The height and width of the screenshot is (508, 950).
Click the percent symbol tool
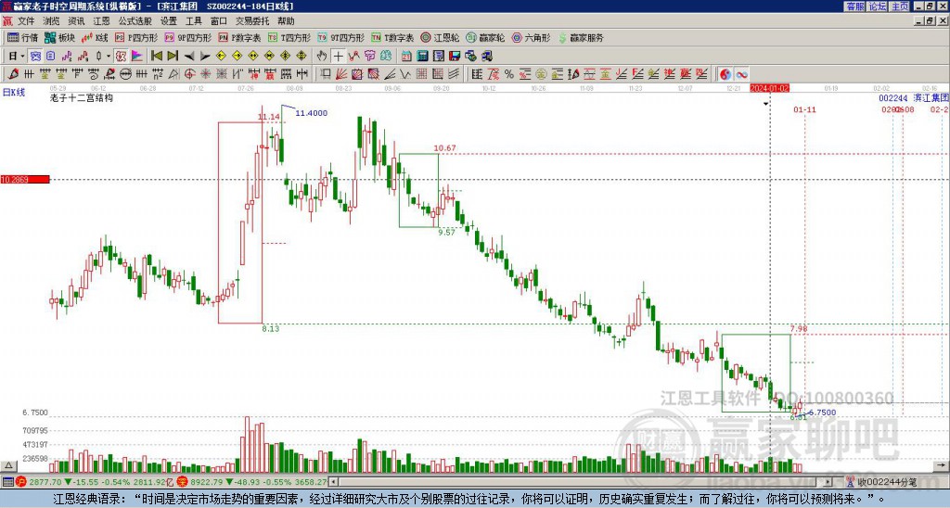pos(509,74)
